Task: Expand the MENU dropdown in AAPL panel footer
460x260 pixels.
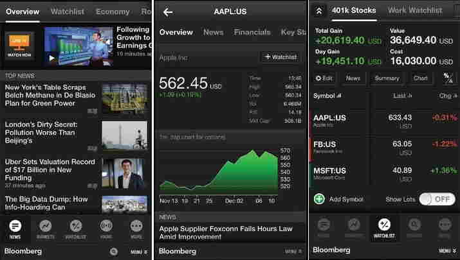Action: tap(293, 252)
